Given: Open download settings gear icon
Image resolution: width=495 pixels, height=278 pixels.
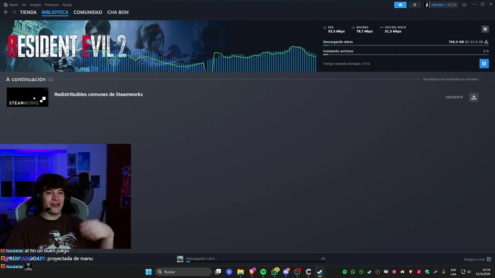Looking at the screenshot, I should click(485, 29).
